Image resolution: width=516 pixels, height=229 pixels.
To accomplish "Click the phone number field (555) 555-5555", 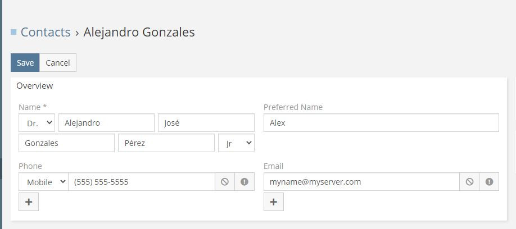I will pyautogui.click(x=142, y=182).
